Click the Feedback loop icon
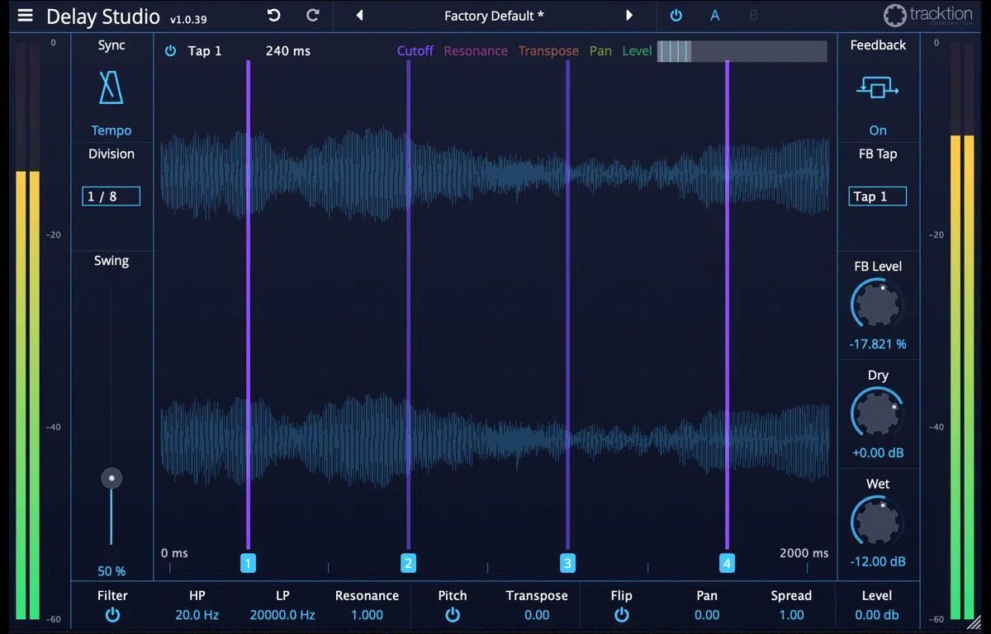 coord(877,88)
